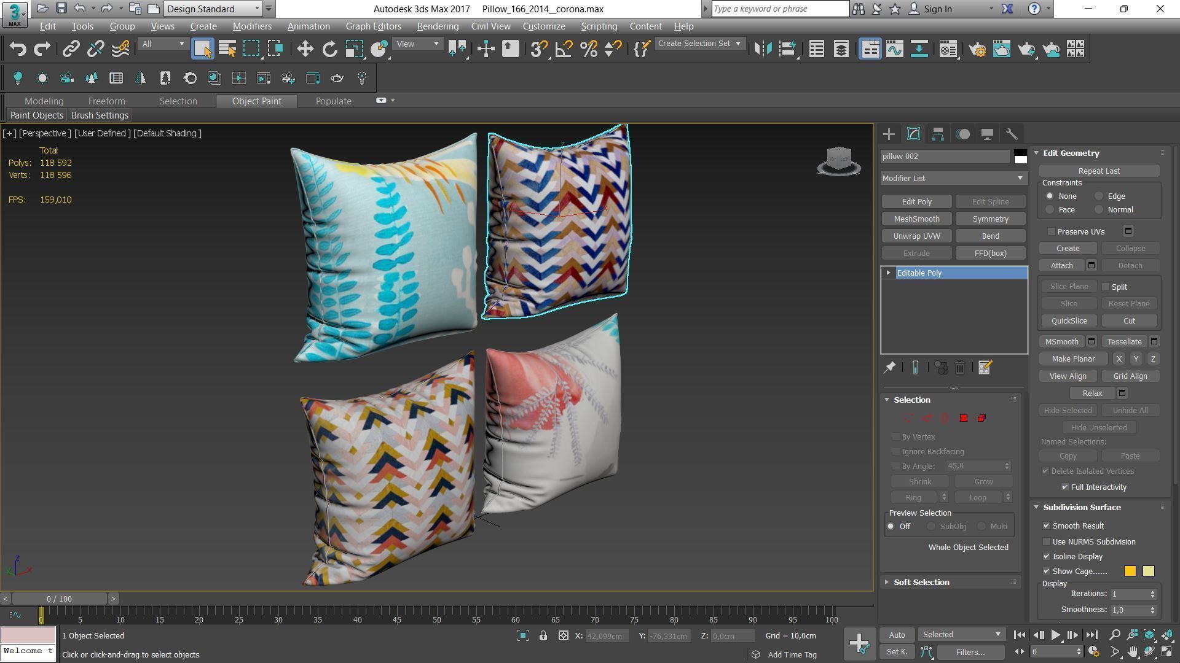Viewport: 1180px width, 663px height.
Task: Open the Motion command panel tab
Action: 962,134
